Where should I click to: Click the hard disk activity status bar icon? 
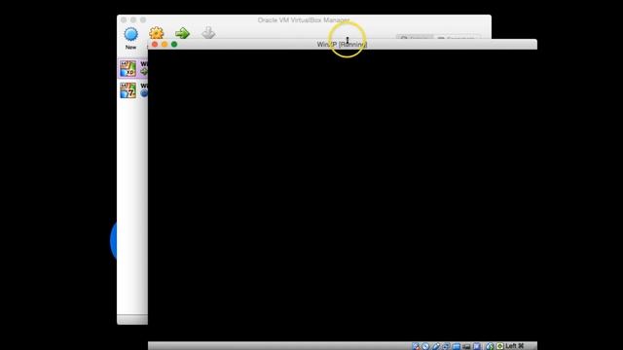[x=416, y=346]
